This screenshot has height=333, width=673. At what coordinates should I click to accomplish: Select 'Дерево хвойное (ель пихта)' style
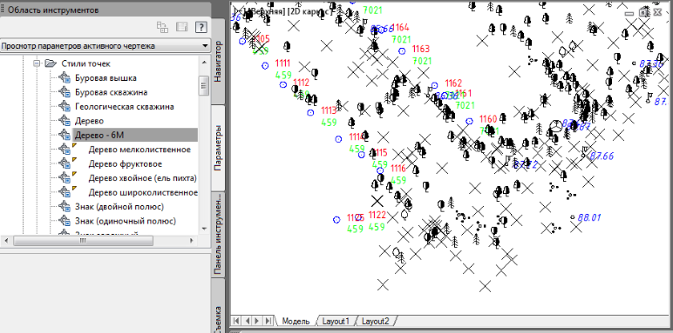(x=142, y=178)
